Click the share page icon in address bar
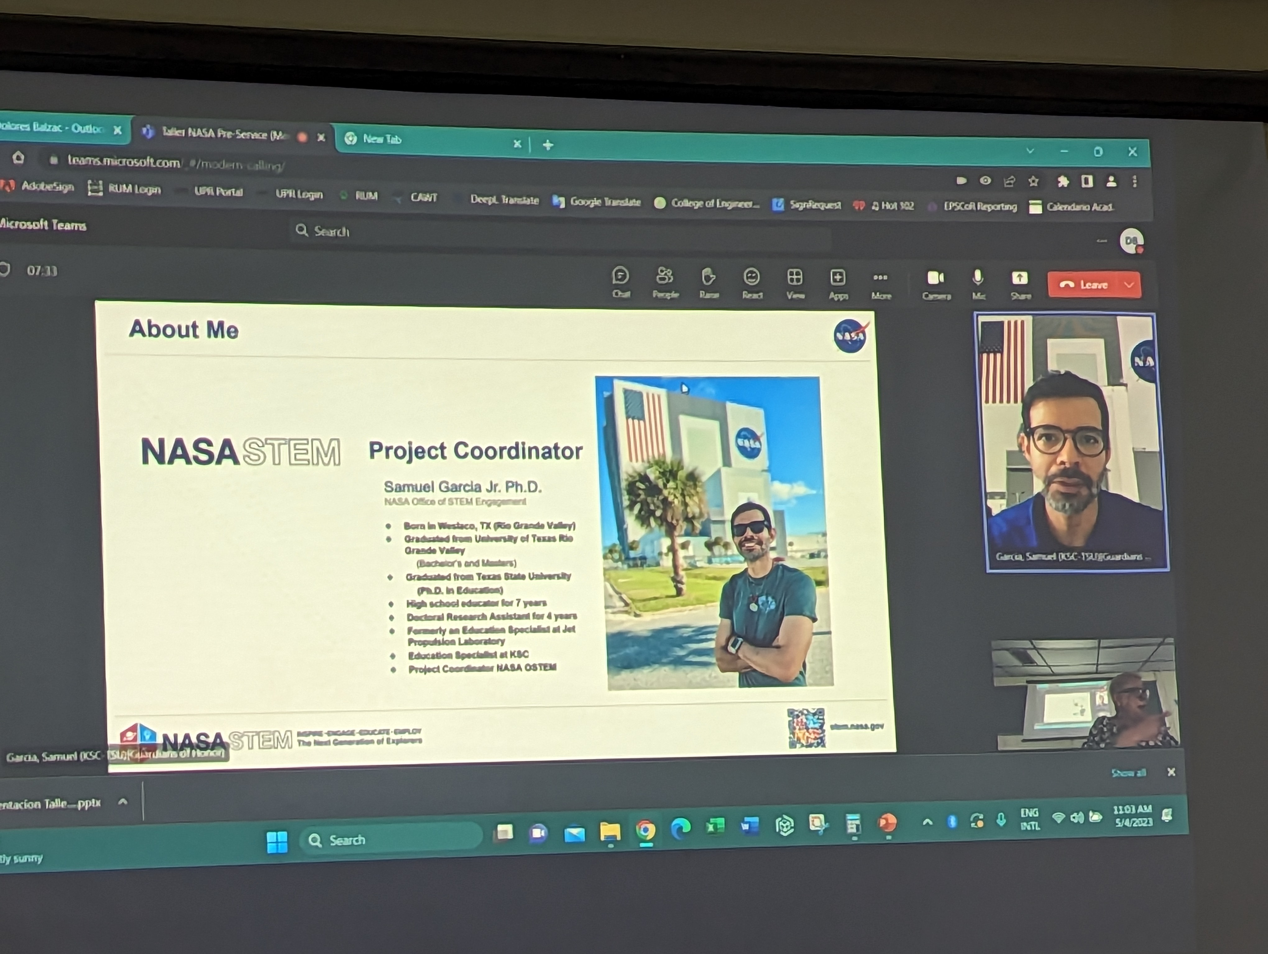The height and width of the screenshot is (954, 1268). click(x=1009, y=182)
